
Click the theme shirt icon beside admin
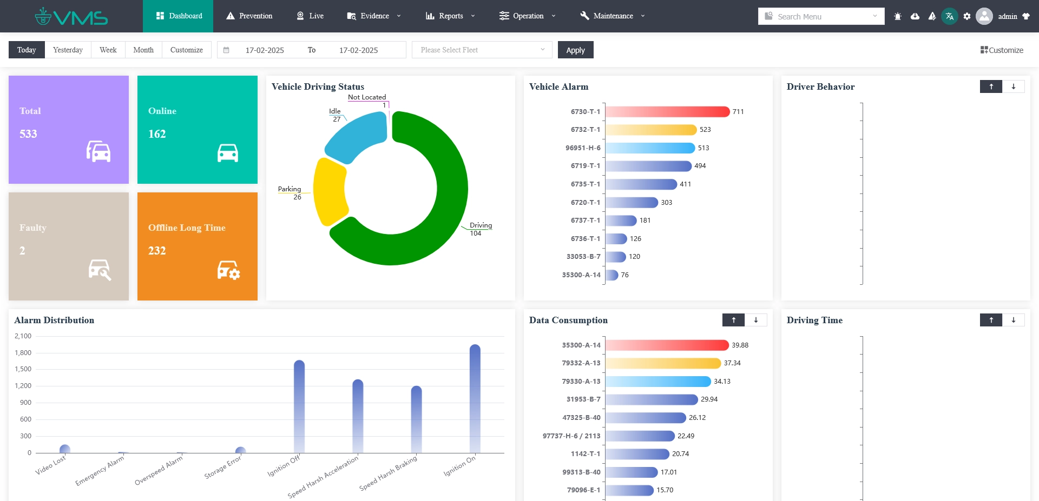click(x=1026, y=16)
